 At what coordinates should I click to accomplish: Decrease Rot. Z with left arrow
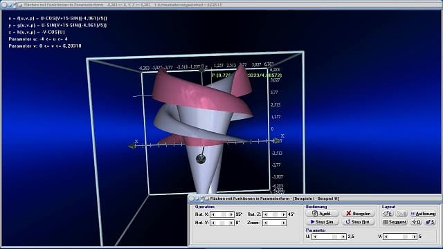[265, 214]
